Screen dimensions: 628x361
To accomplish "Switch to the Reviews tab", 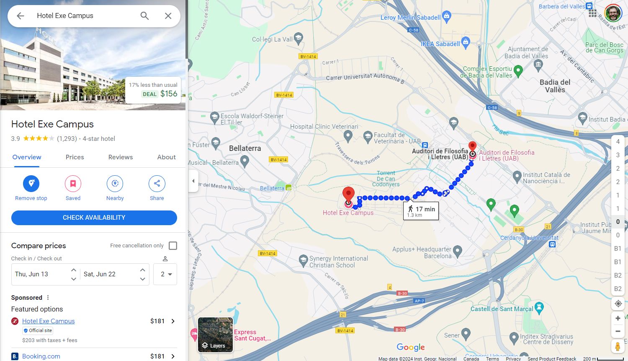I will [x=121, y=157].
